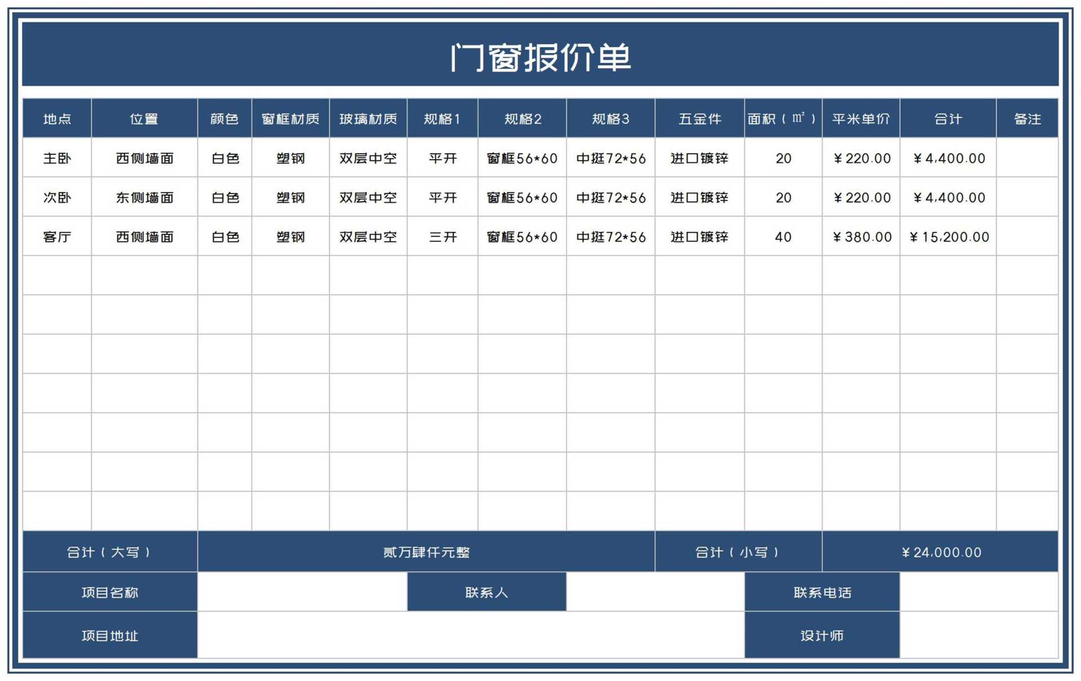Select the 规格2 column header
Image resolution: width=1081 pixels, height=681 pixels.
[522, 118]
